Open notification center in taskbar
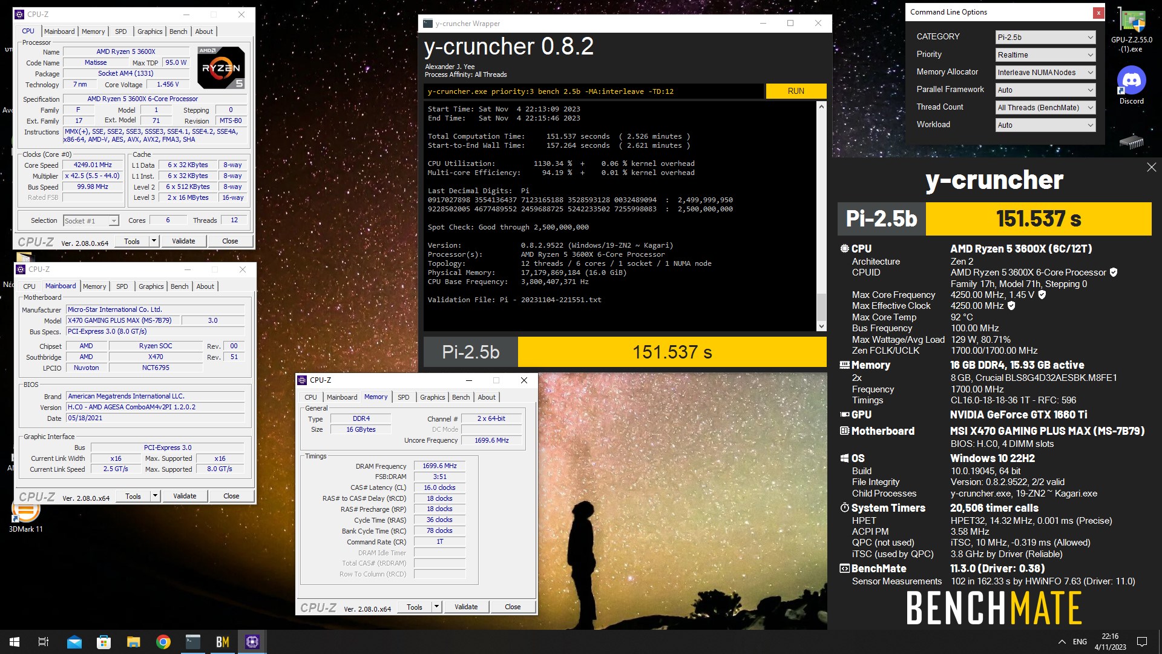The height and width of the screenshot is (654, 1162). [1142, 642]
